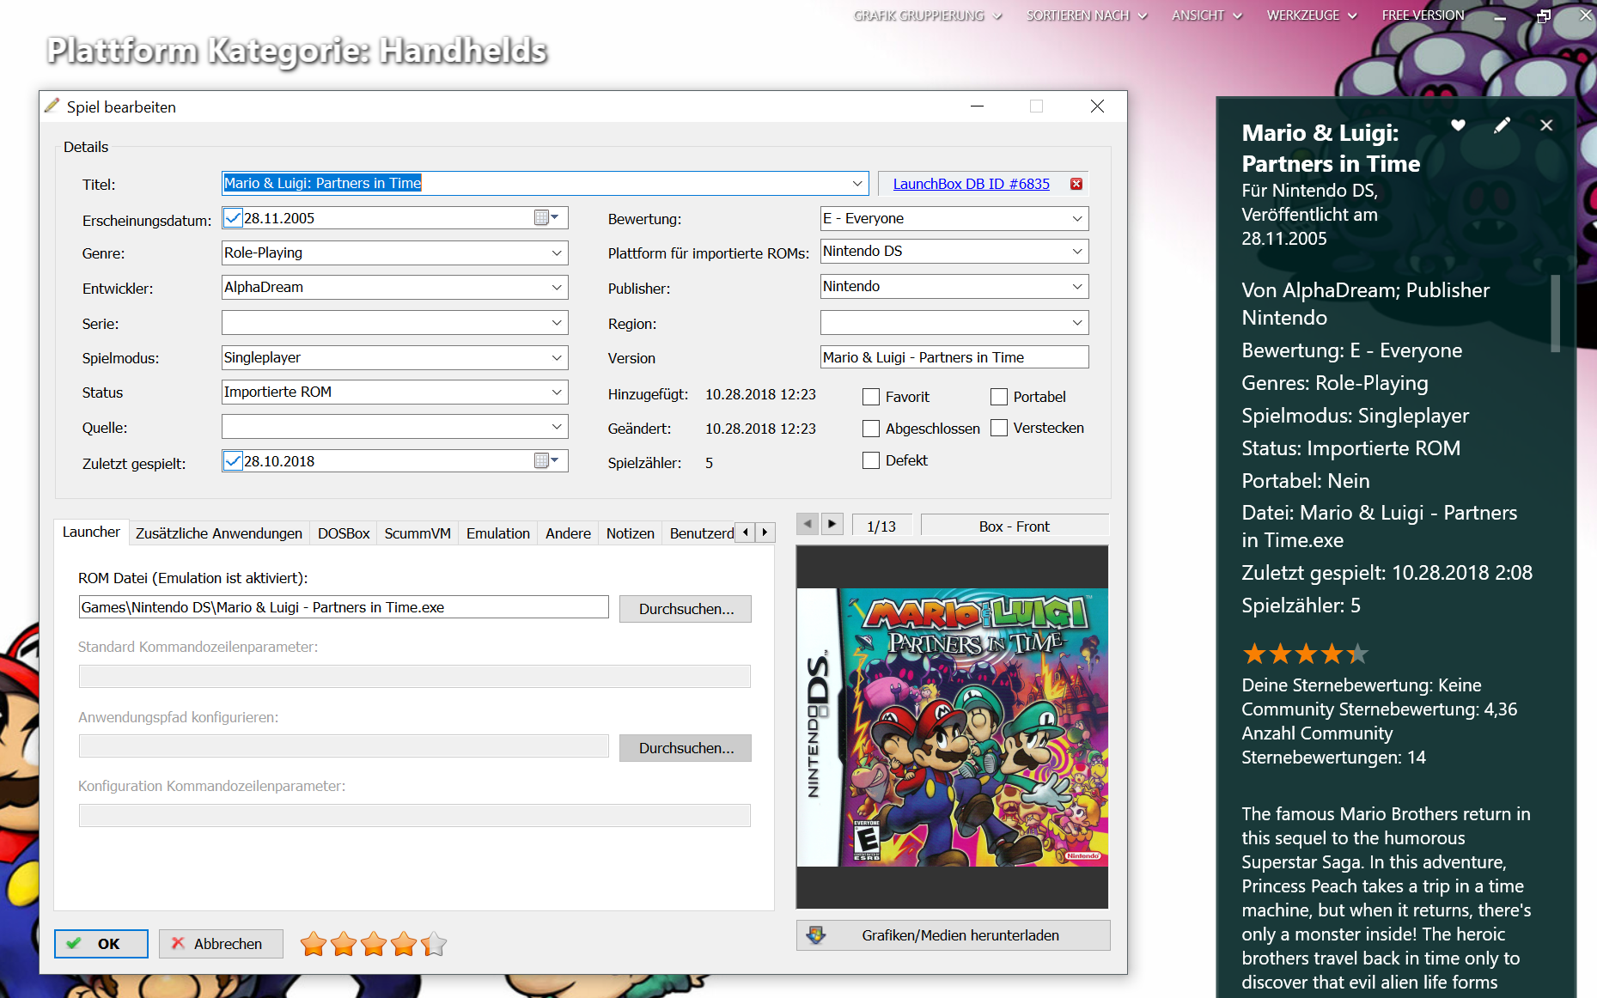Click Grafiken/Medien herunterladen button
The image size is (1597, 998).
point(953,935)
